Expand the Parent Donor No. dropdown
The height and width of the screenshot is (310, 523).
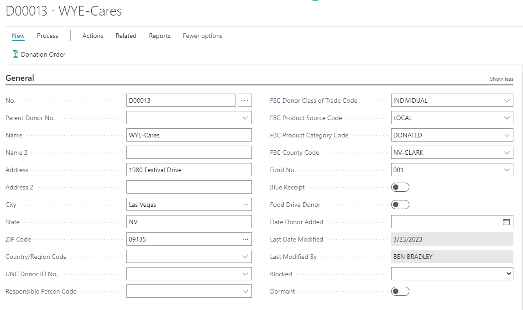coord(245,118)
